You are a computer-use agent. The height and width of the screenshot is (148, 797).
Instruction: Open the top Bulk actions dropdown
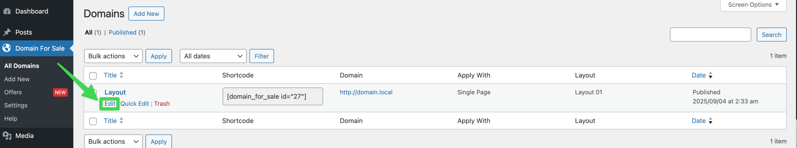[x=113, y=56]
